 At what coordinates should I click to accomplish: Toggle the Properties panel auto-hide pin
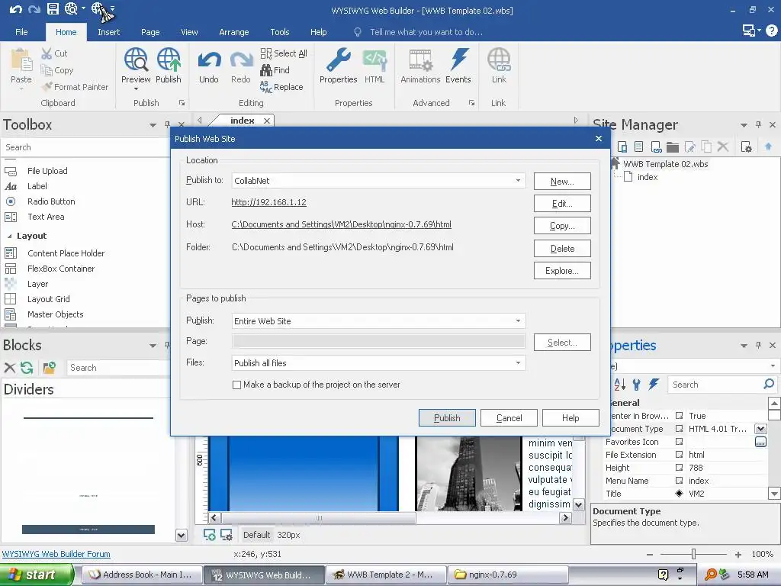pyautogui.click(x=758, y=345)
